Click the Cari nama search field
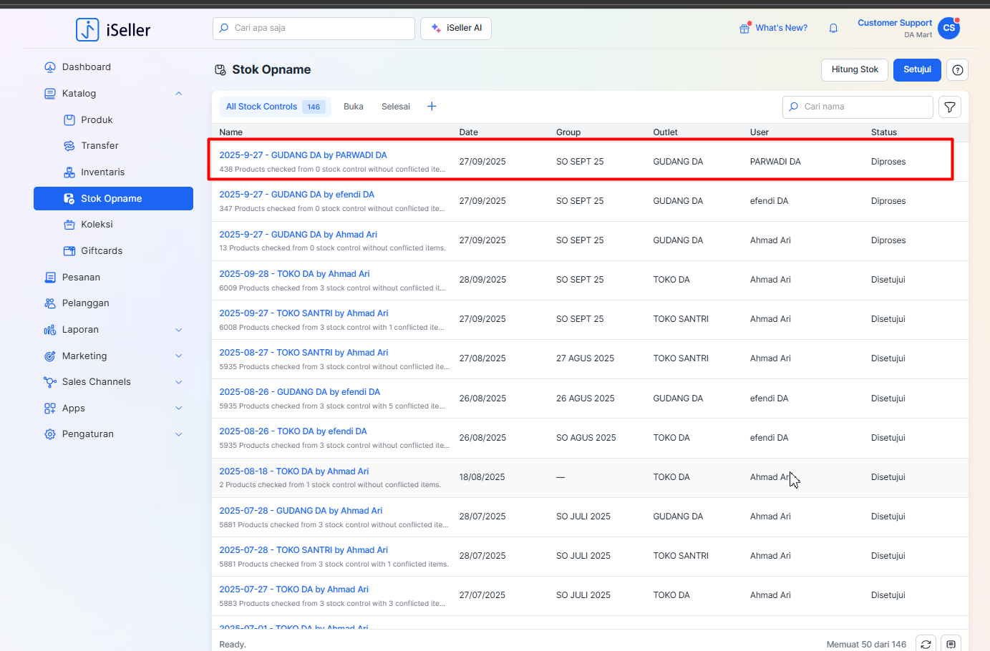This screenshot has height=651, width=990. coord(864,107)
